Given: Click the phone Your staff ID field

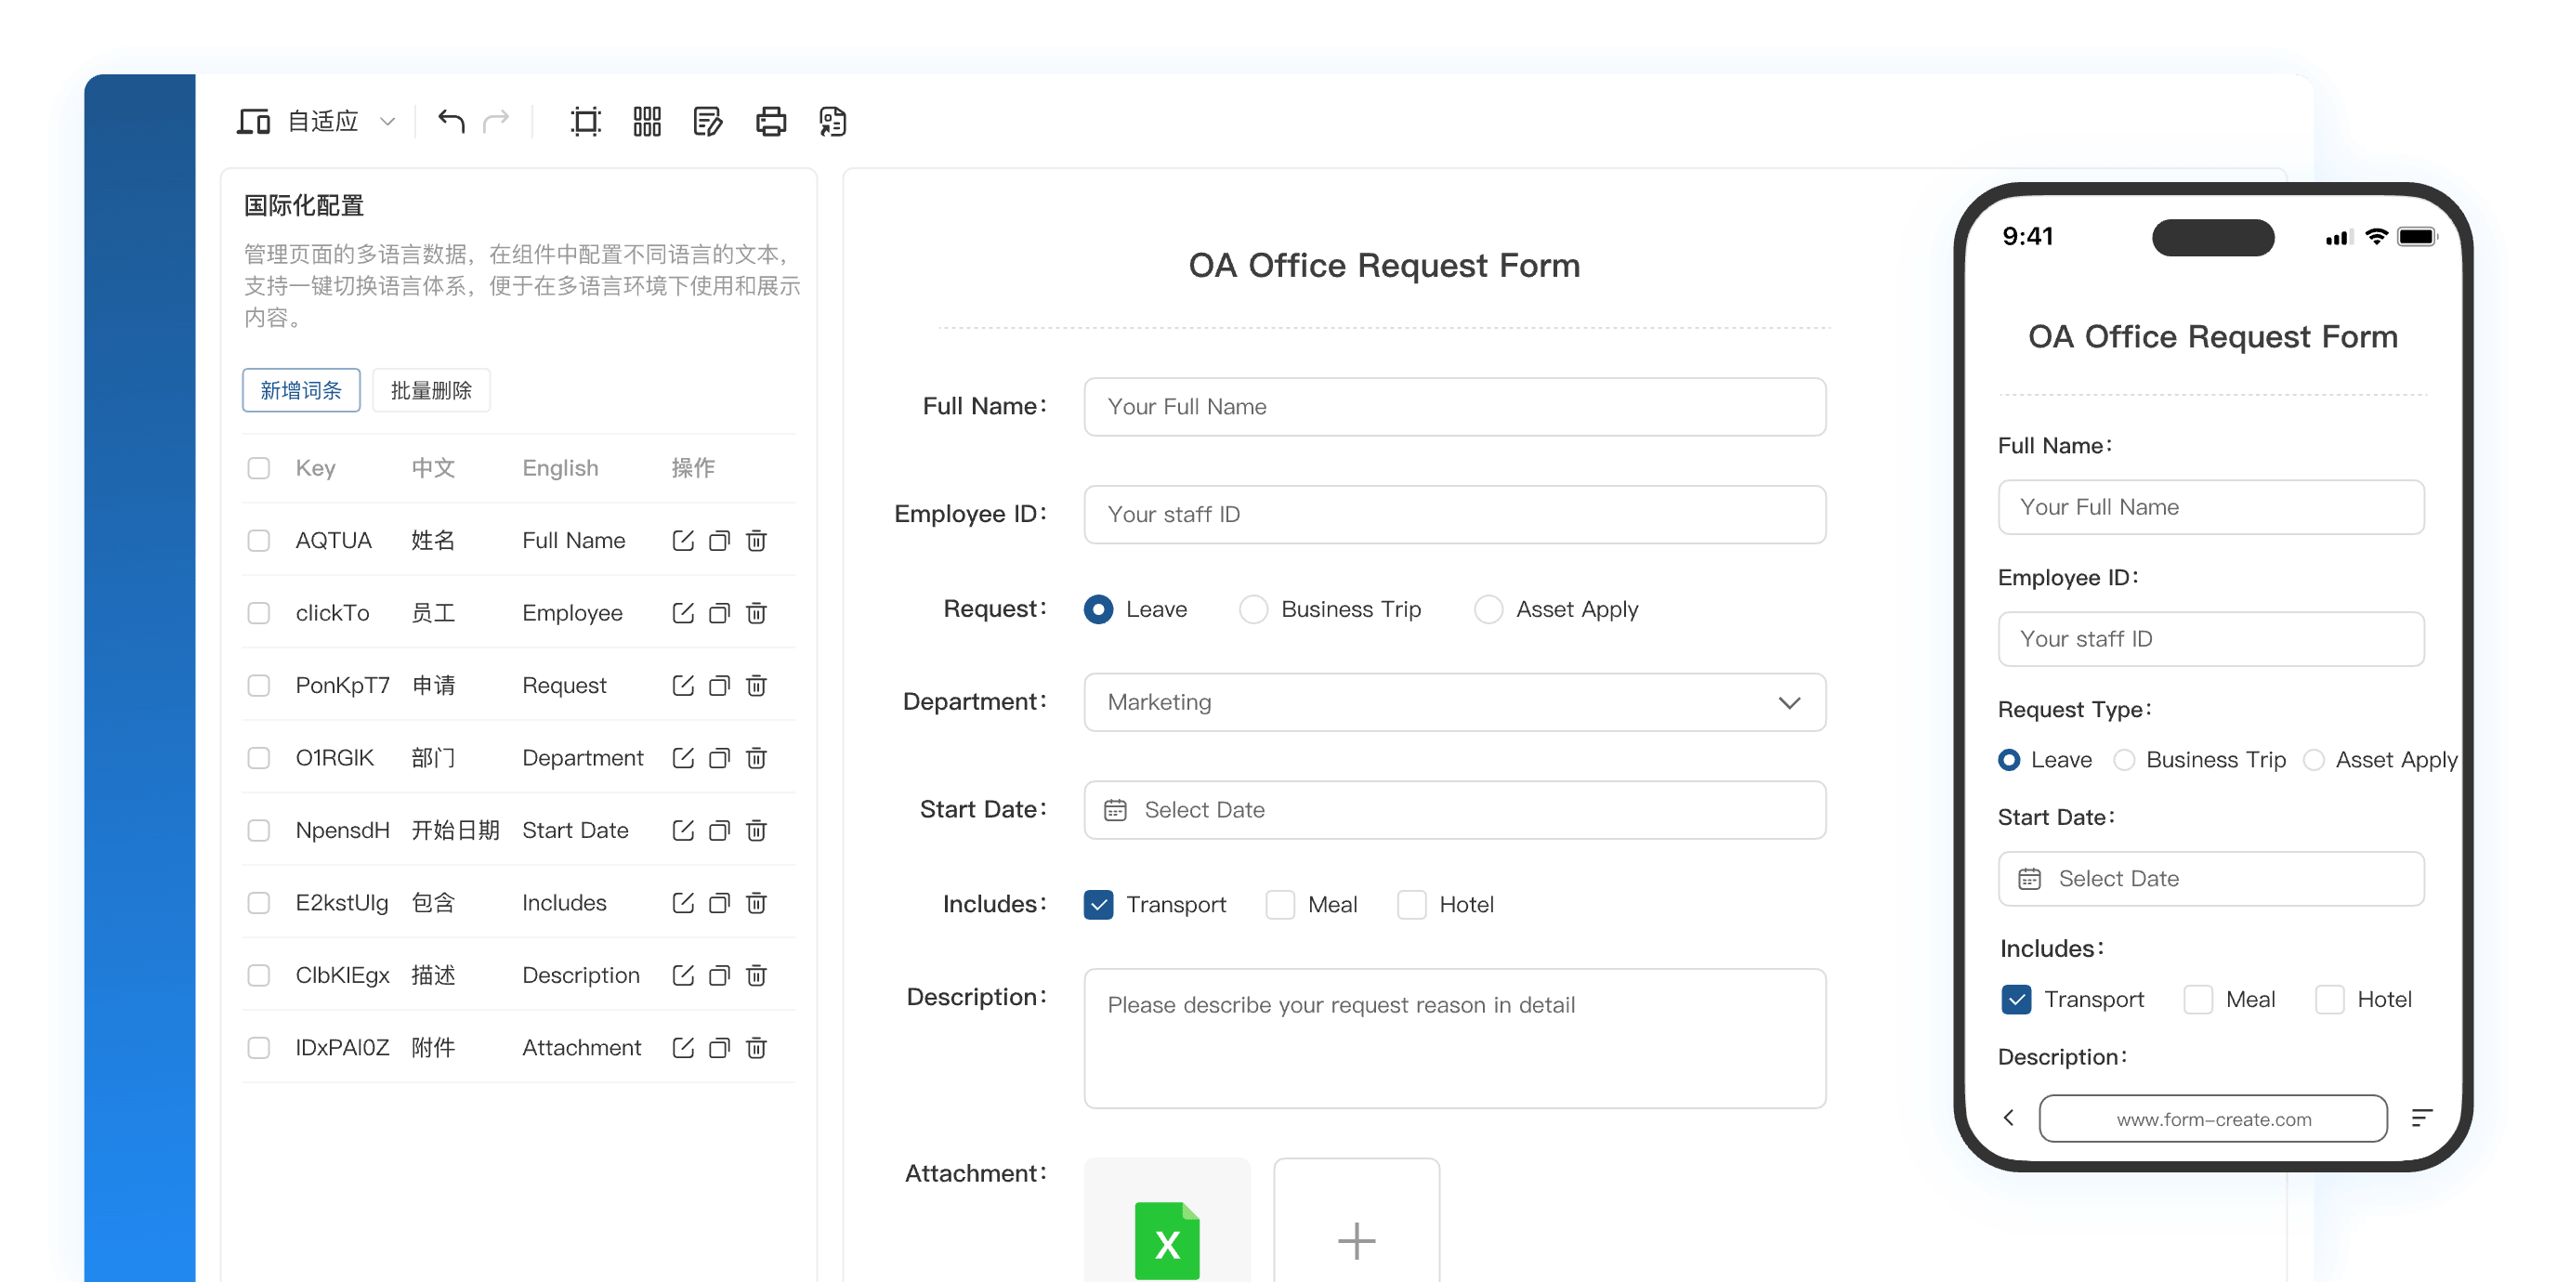Looking at the screenshot, I should [x=2210, y=638].
